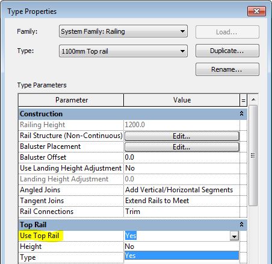Select Yes in the dropdown list
The height and width of the screenshot is (264, 272).
[182, 256]
